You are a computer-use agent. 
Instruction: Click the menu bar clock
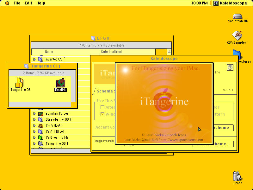(x=200, y=3)
